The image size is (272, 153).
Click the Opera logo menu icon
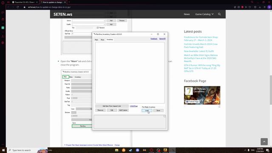click(x=3, y=3)
